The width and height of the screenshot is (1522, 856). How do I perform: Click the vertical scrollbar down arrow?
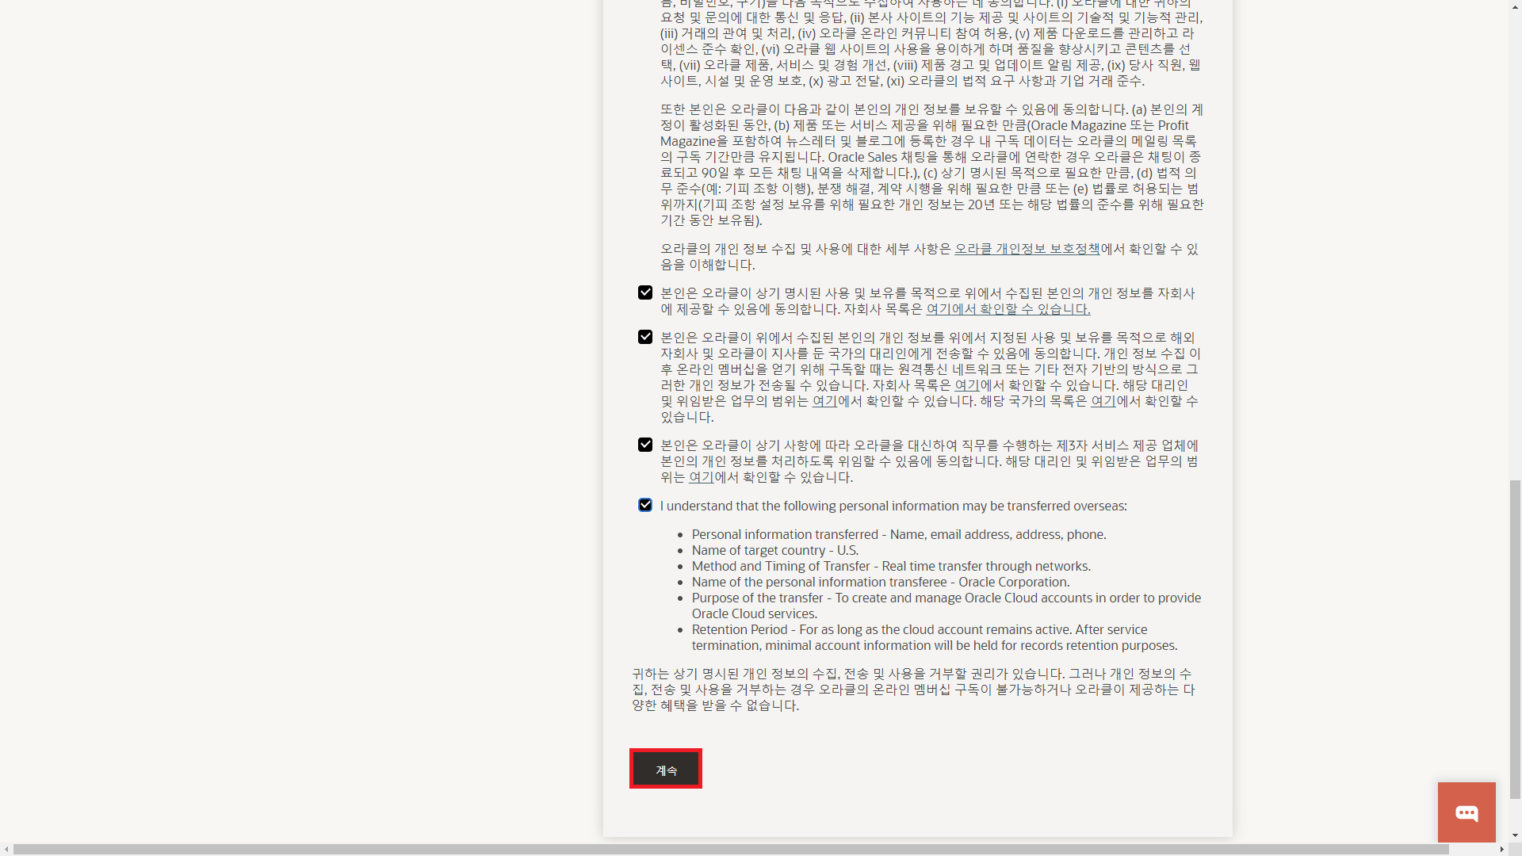(x=1515, y=835)
